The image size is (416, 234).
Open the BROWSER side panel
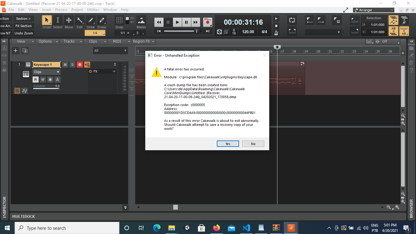pos(411,208)
